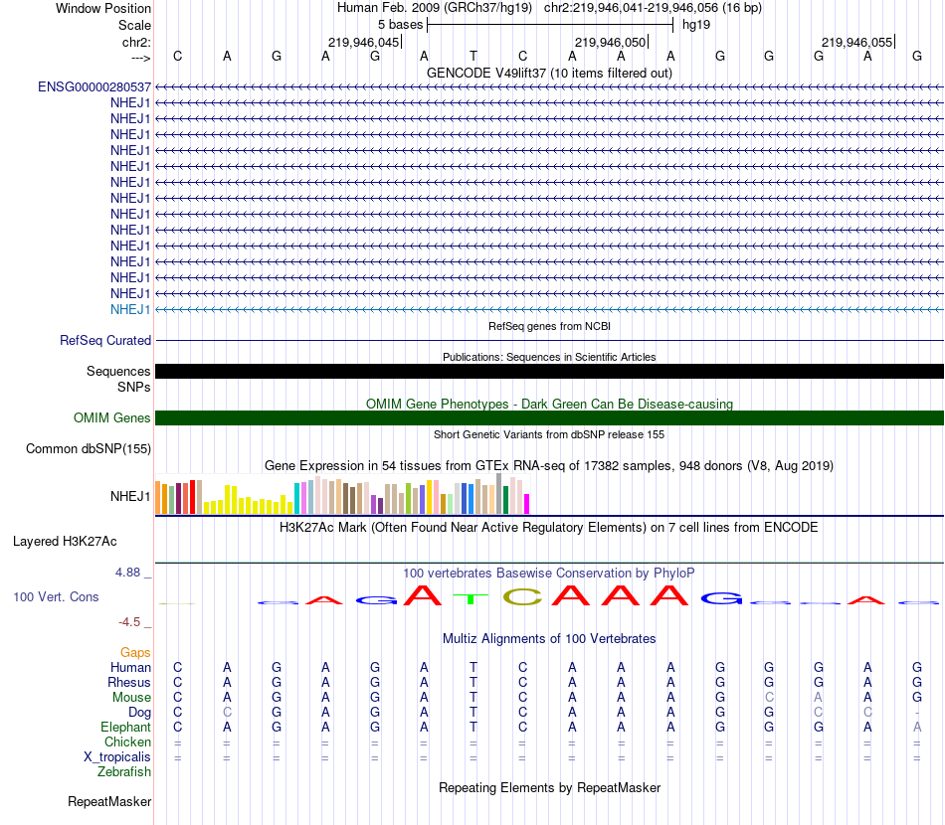Open the ENSG00000280537 gene label
The height and width of the screenshot is (825, 945).
(x=94, y=86)
